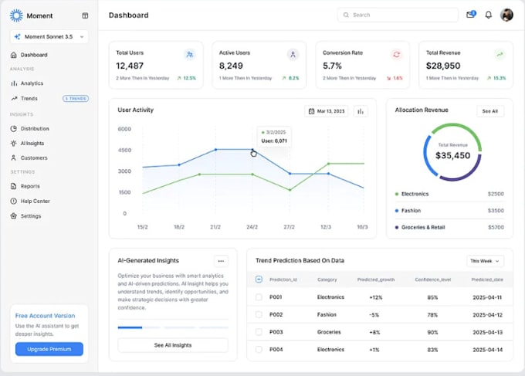Click the Total Users people icon
This screenshot has height=376, width=525.
pyautogui.click(x=190, y=55)
